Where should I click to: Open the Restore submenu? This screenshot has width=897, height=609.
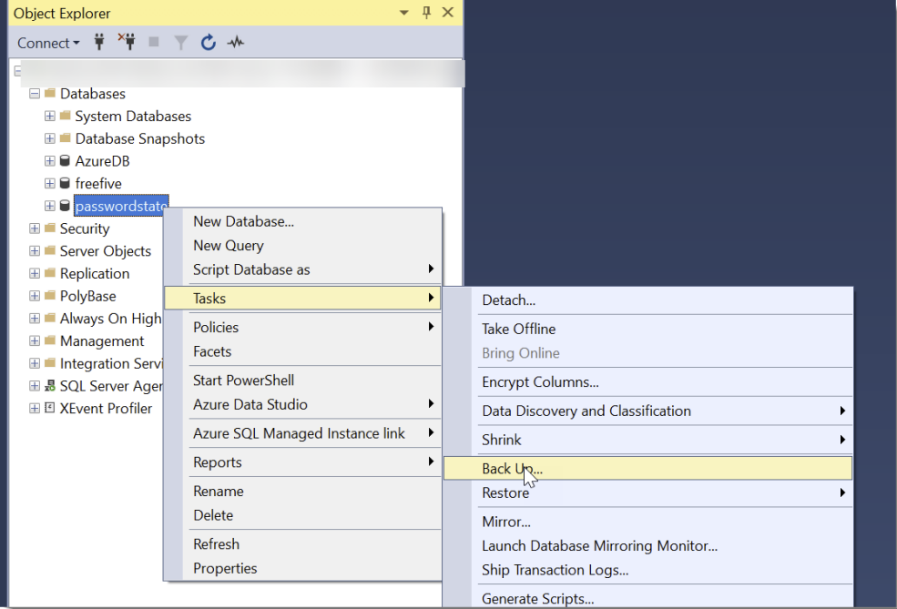648,492
